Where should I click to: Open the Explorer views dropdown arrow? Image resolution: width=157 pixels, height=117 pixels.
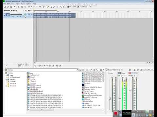[104, 70]
